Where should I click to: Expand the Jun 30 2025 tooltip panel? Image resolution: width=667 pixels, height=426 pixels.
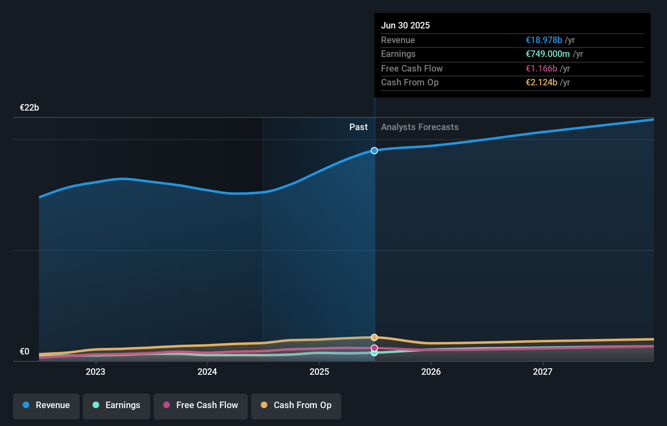512,56
